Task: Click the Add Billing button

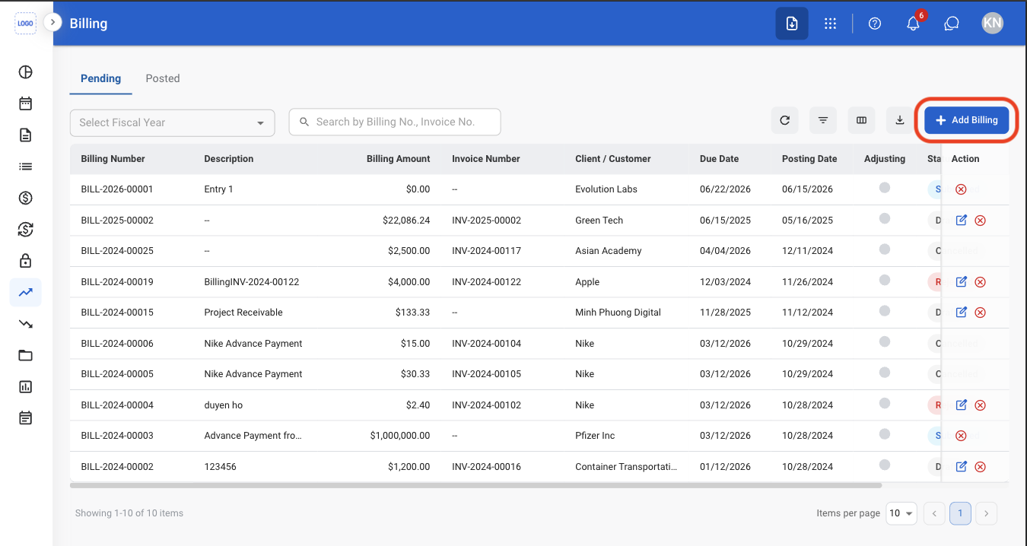Action: (967, 120)
